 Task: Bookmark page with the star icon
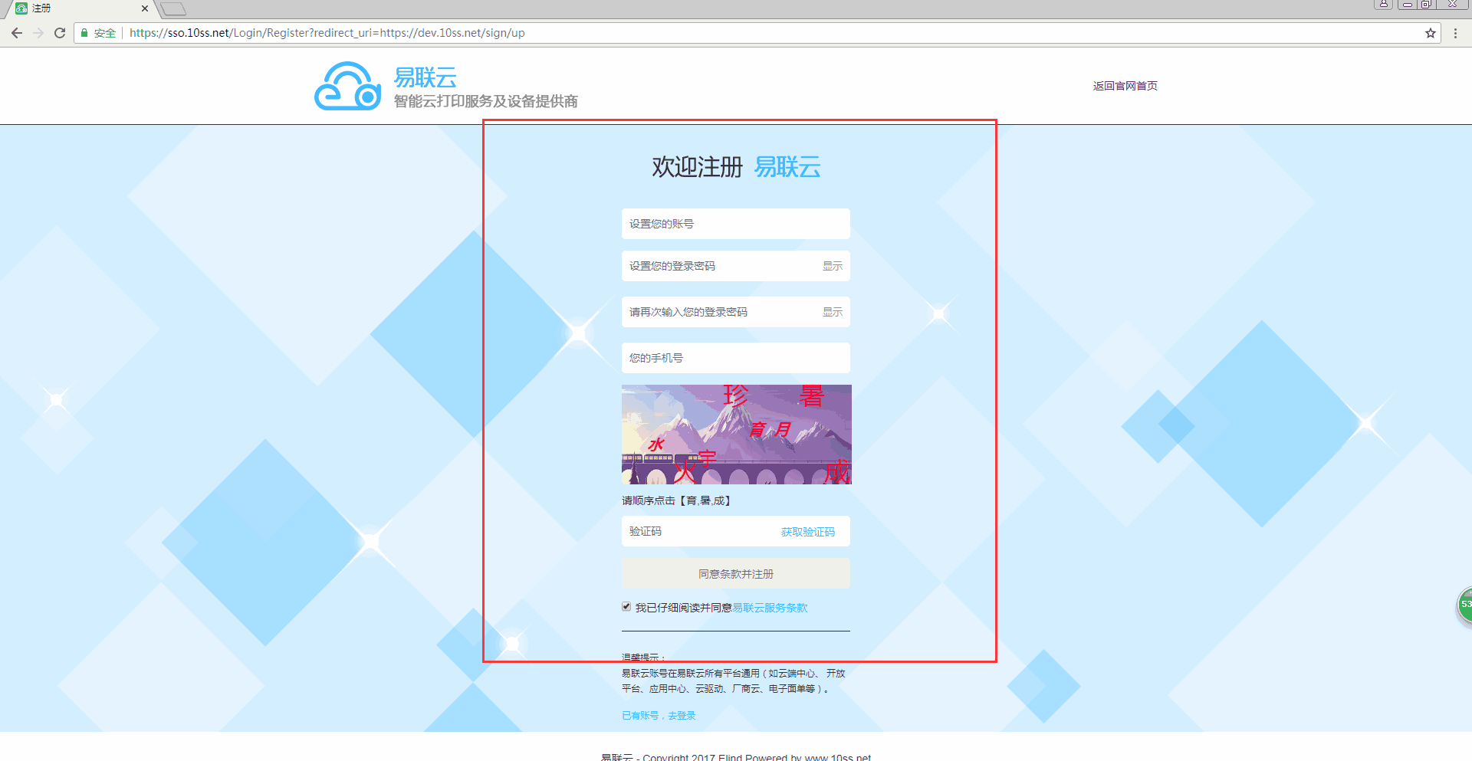coord(1431,33)
